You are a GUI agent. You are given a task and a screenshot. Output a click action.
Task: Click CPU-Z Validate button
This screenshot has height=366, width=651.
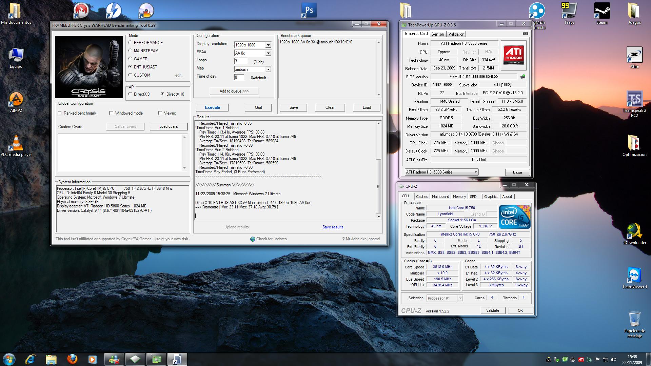493,310
